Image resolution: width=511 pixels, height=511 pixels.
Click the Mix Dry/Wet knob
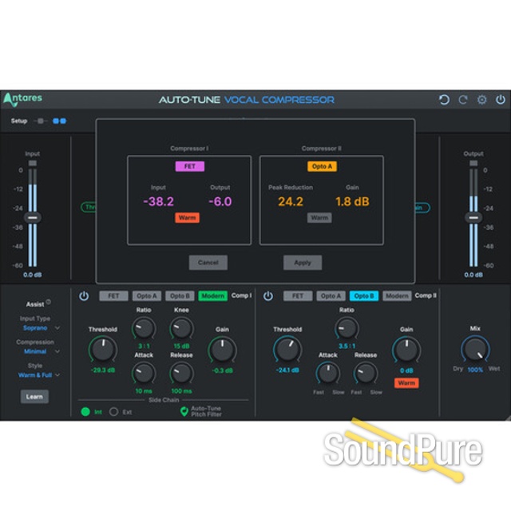coord(475,350)
